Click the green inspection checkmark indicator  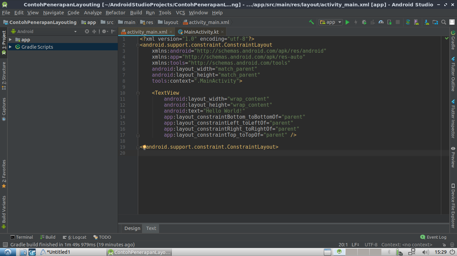[x=446, y=39]
